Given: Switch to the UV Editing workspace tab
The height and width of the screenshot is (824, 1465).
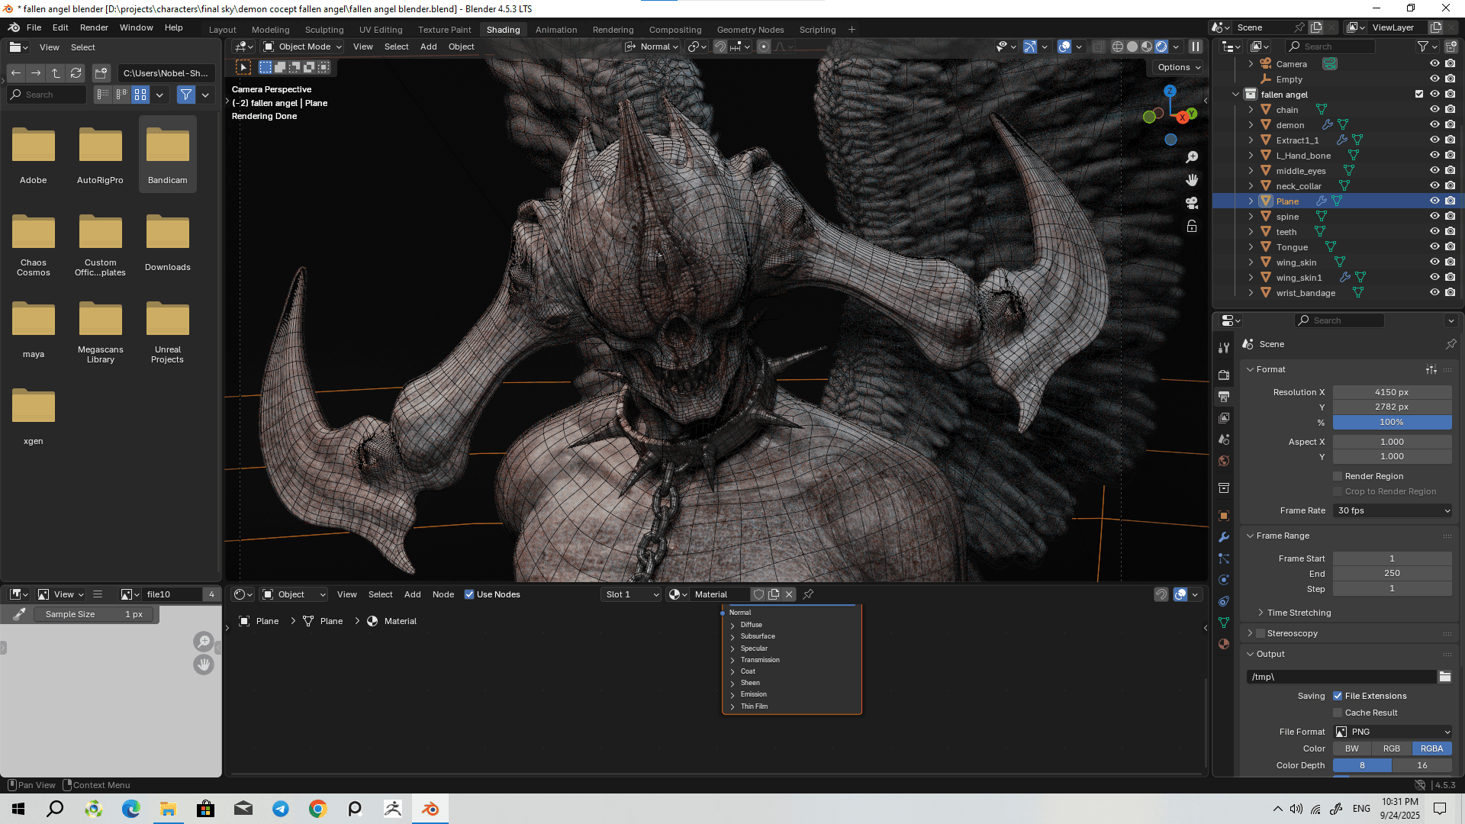Looking at the screenshot, I should [381, 30].
